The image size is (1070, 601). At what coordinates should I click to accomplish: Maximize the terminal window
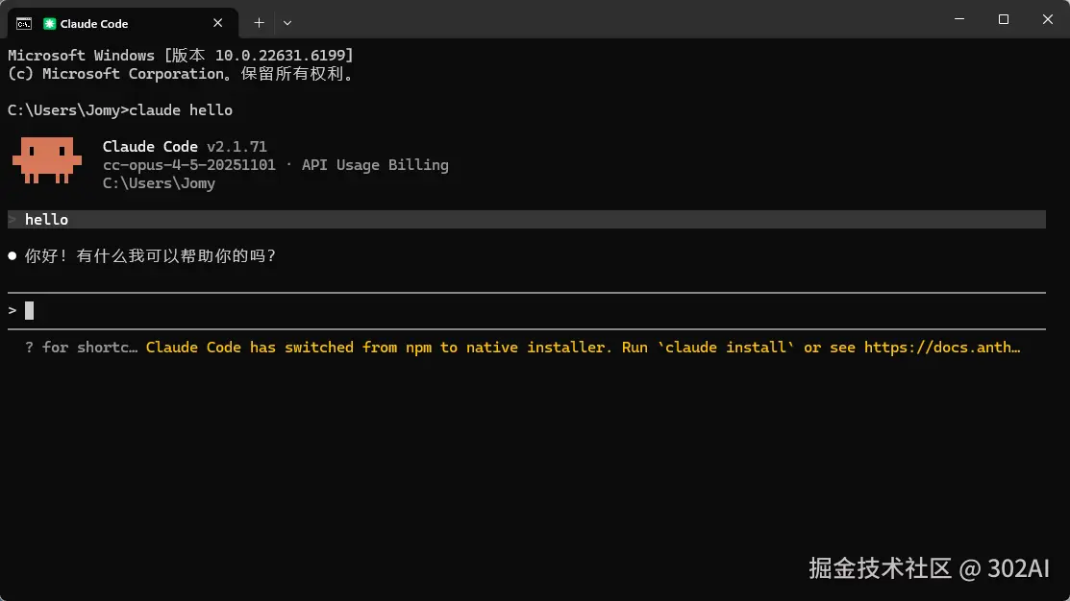(x=1003, y=19)
